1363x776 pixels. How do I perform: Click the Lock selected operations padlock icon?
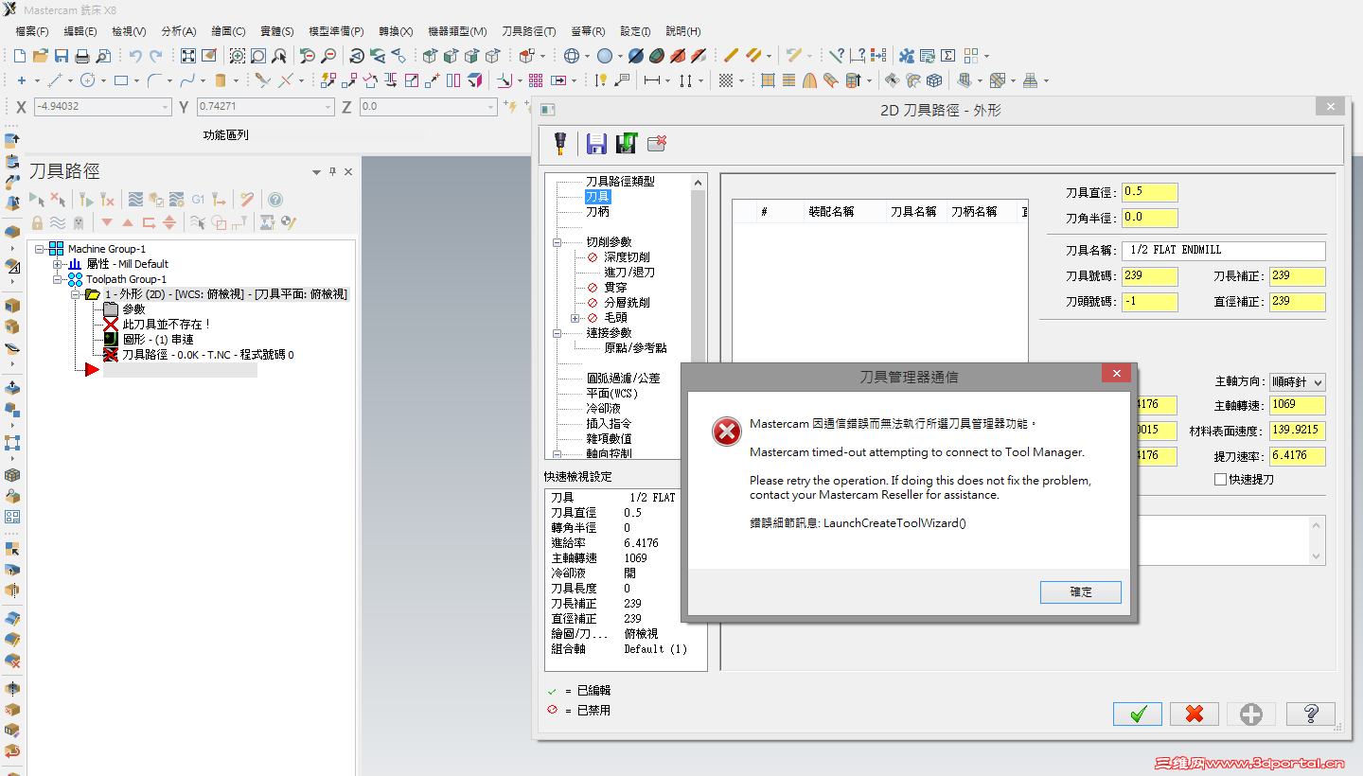(37, 222)
